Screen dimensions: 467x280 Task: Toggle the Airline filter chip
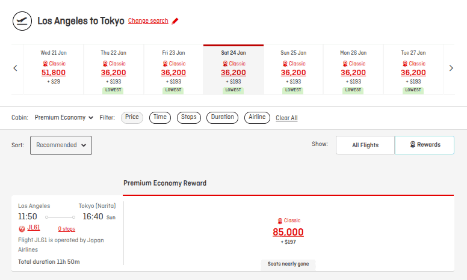tap(257, 117)
